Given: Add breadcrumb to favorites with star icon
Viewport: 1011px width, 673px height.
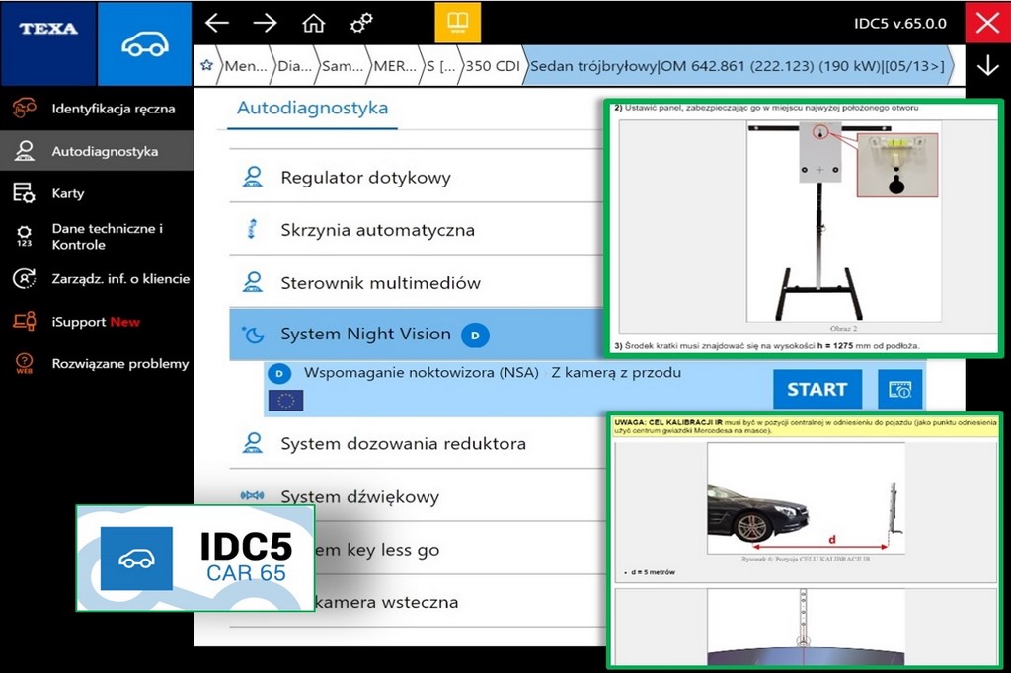Looking at the screenshot, I should tap(206, 65).
